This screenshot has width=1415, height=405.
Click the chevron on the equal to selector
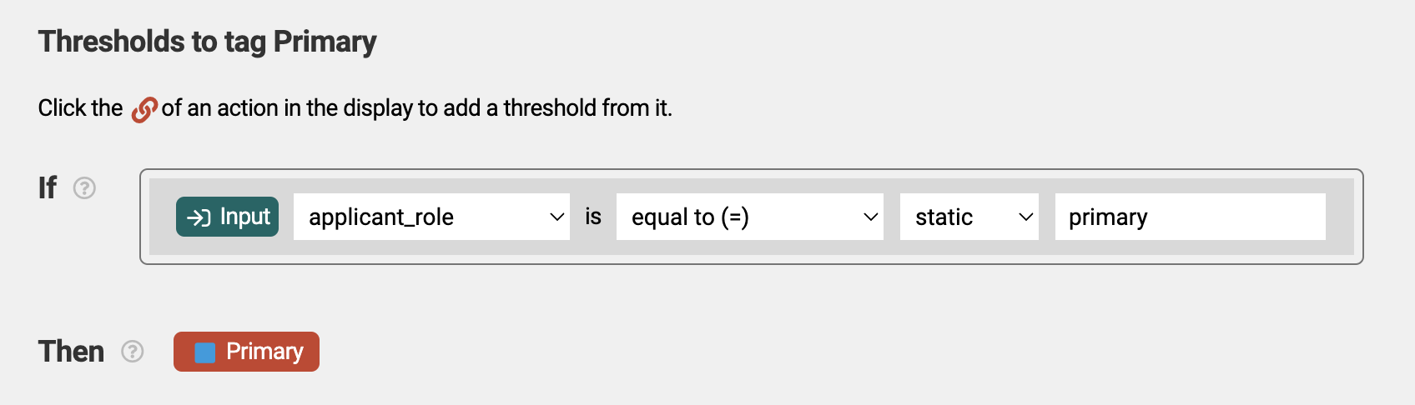click(871, 217)
